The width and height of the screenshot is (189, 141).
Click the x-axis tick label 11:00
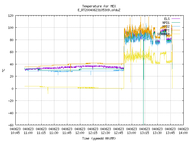tap(28, 133)
